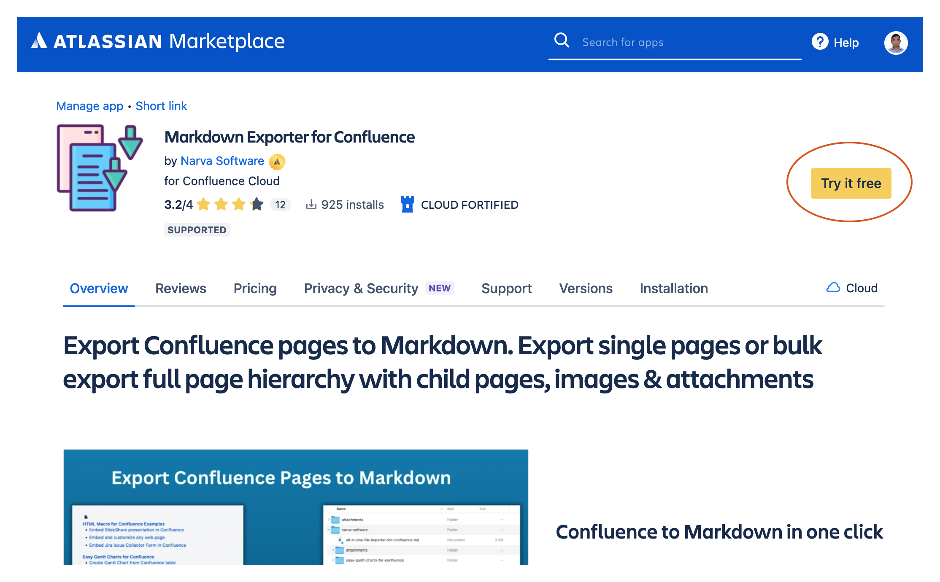Open Help via the question mark icon

820,42
